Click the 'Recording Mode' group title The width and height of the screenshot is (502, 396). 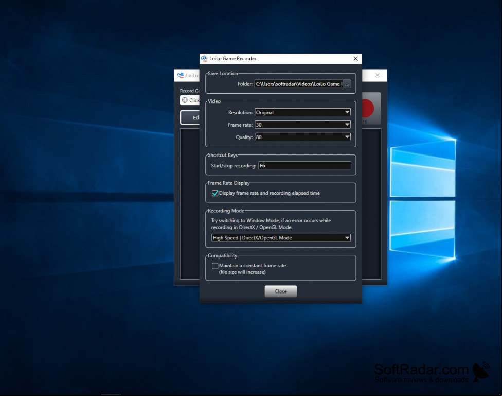click(x=226, y=211)
